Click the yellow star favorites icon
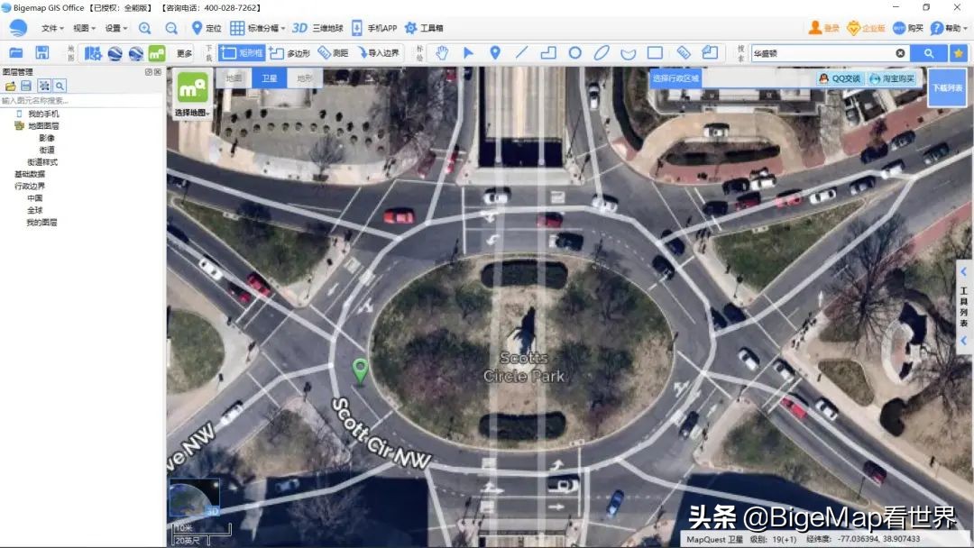Image resolution: width=974 pixels, height=548 pixels. pos(959,53)
